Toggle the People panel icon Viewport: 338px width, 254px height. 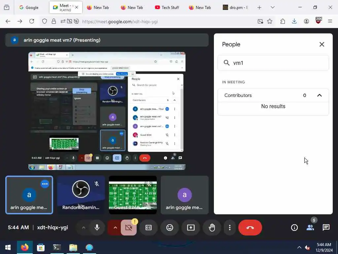[310, 228]
